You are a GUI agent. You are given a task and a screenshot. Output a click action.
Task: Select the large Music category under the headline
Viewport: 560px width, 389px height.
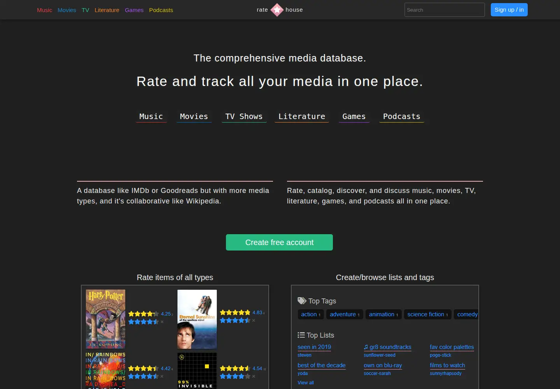(151, 117)
